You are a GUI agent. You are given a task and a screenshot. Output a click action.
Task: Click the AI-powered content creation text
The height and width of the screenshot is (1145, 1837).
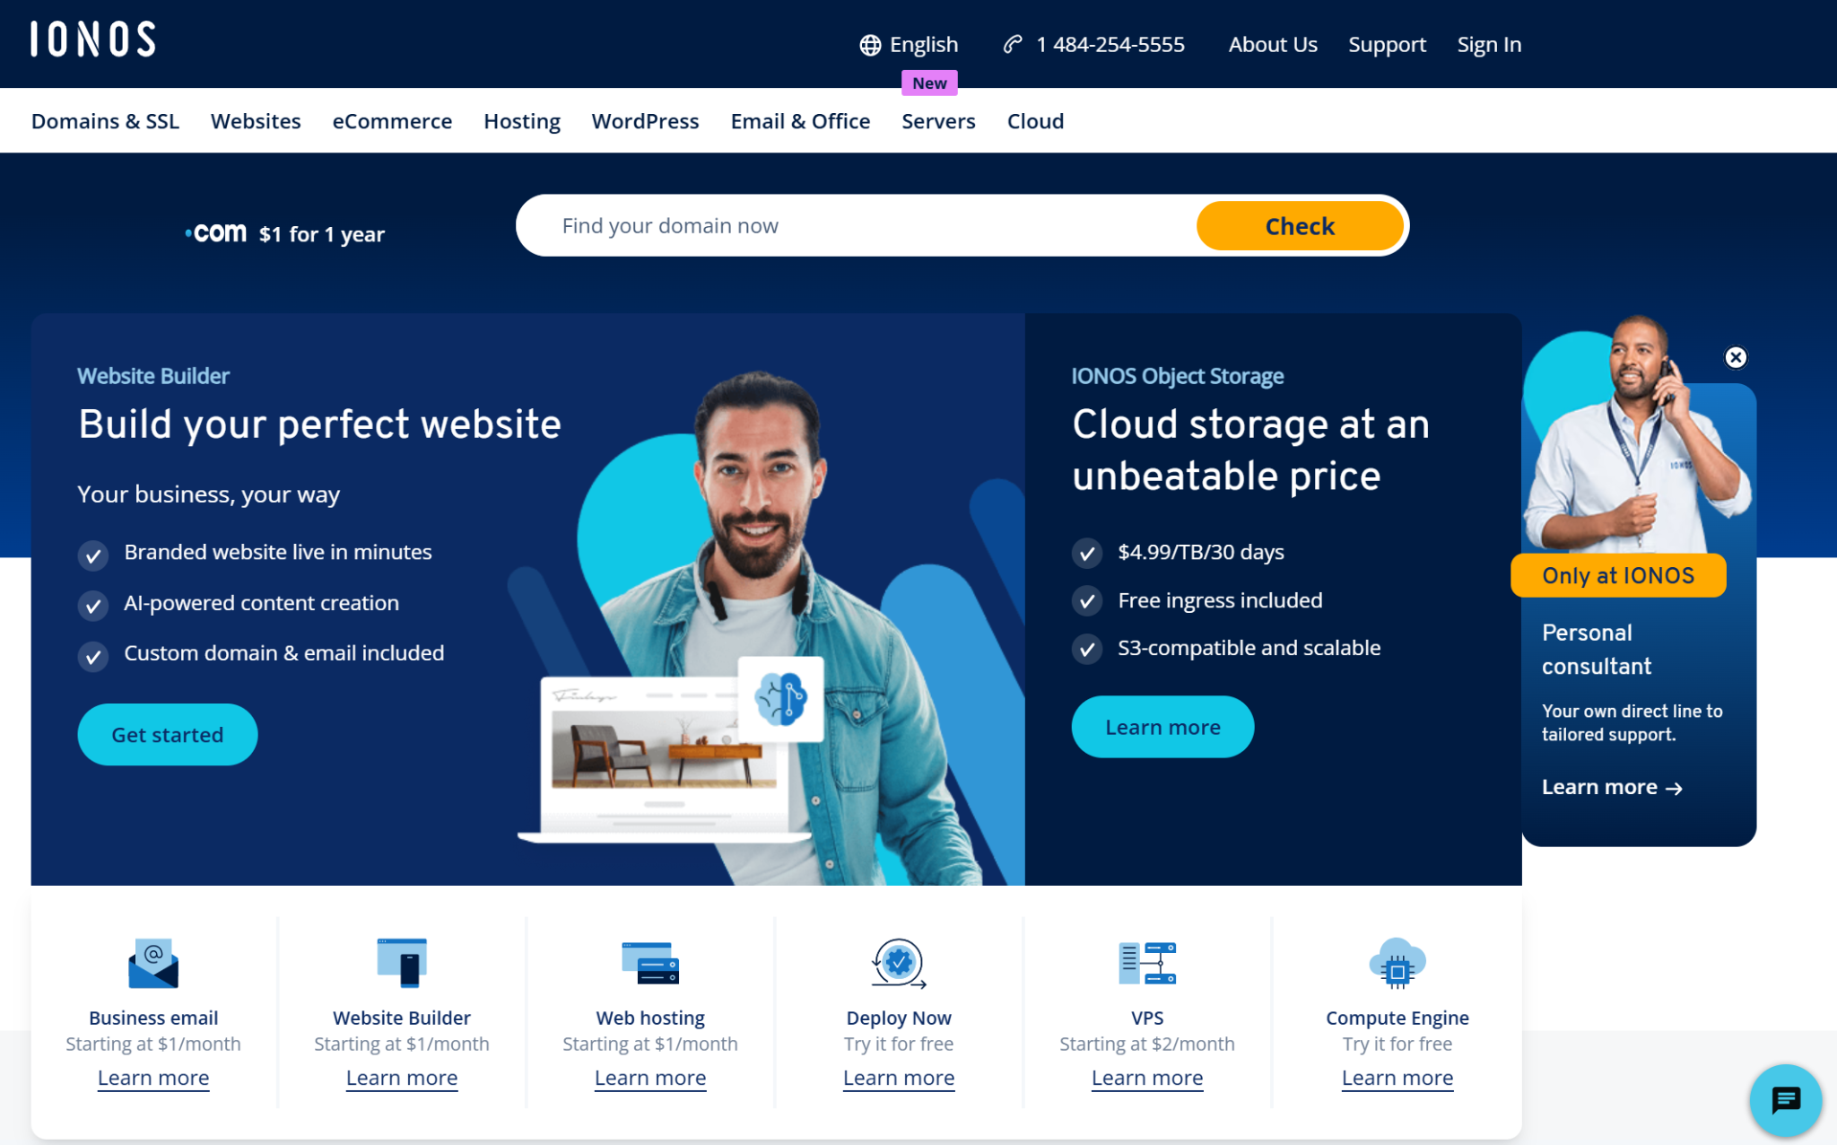click(x=261, y=603)
